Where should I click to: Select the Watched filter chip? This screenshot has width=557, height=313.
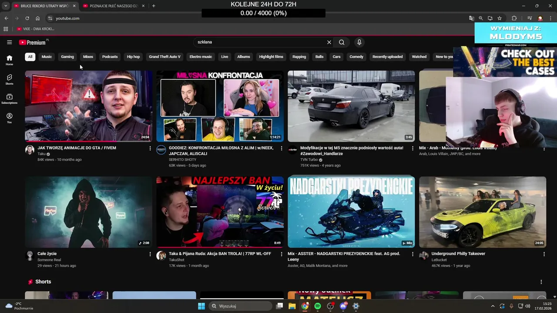(x=419, y=57)
